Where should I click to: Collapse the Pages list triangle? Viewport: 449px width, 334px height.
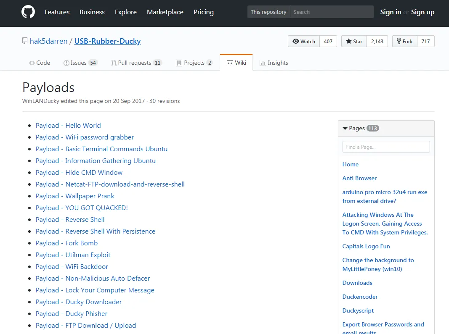point(345,129)
